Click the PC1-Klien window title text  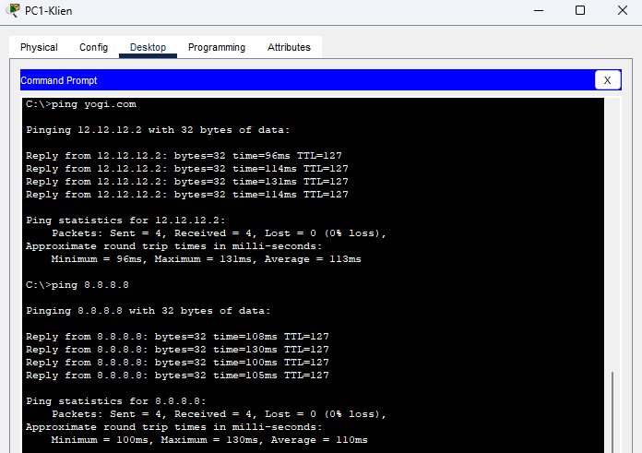click(49, 11)
